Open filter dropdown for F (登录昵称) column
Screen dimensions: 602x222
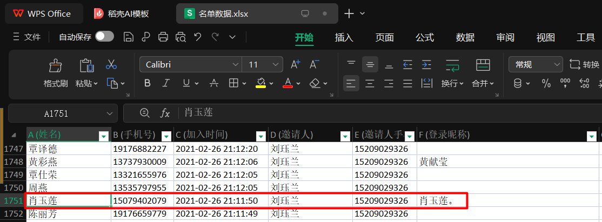[x=592, y=136]
